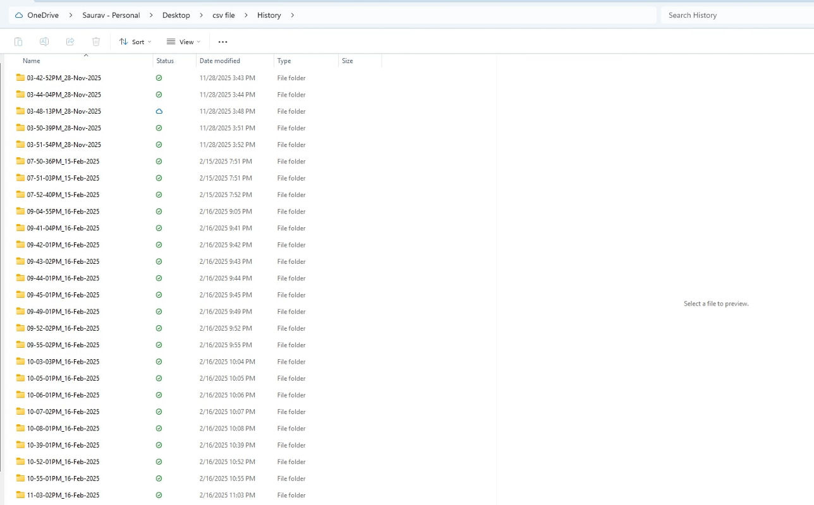
Task: Click the Rename icon in the toolbar
Action: tap(44, 42)
